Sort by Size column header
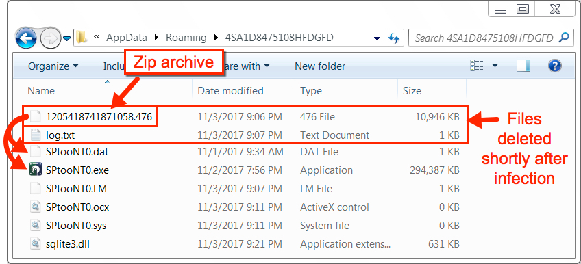The width and height of the screenshot is (581, 264). pos(412,91)
